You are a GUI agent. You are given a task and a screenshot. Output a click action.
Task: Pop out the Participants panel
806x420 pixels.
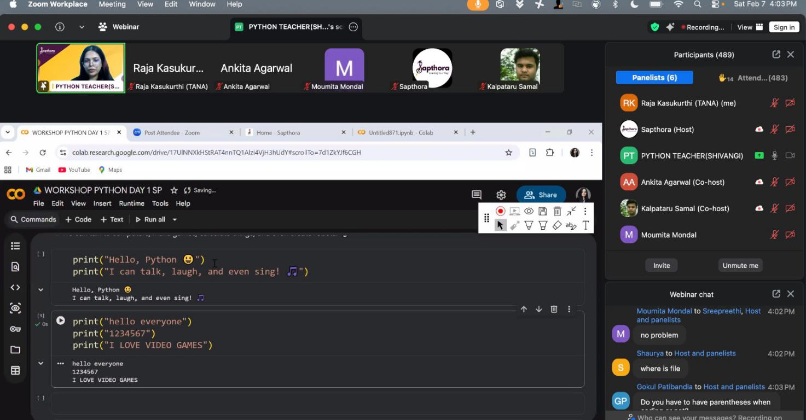776,54
